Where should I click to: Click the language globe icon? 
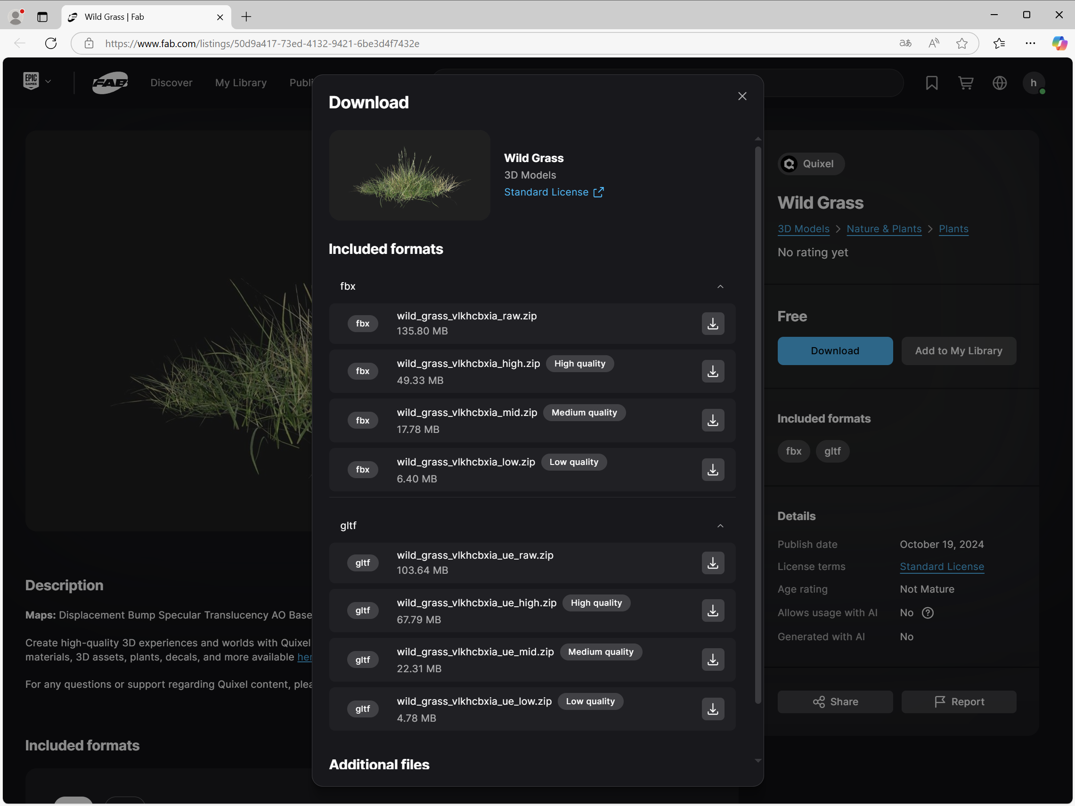(999, 83)
